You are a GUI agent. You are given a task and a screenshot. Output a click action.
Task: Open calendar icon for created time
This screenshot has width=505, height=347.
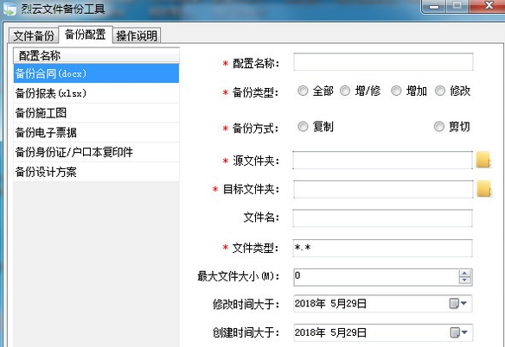457,332
